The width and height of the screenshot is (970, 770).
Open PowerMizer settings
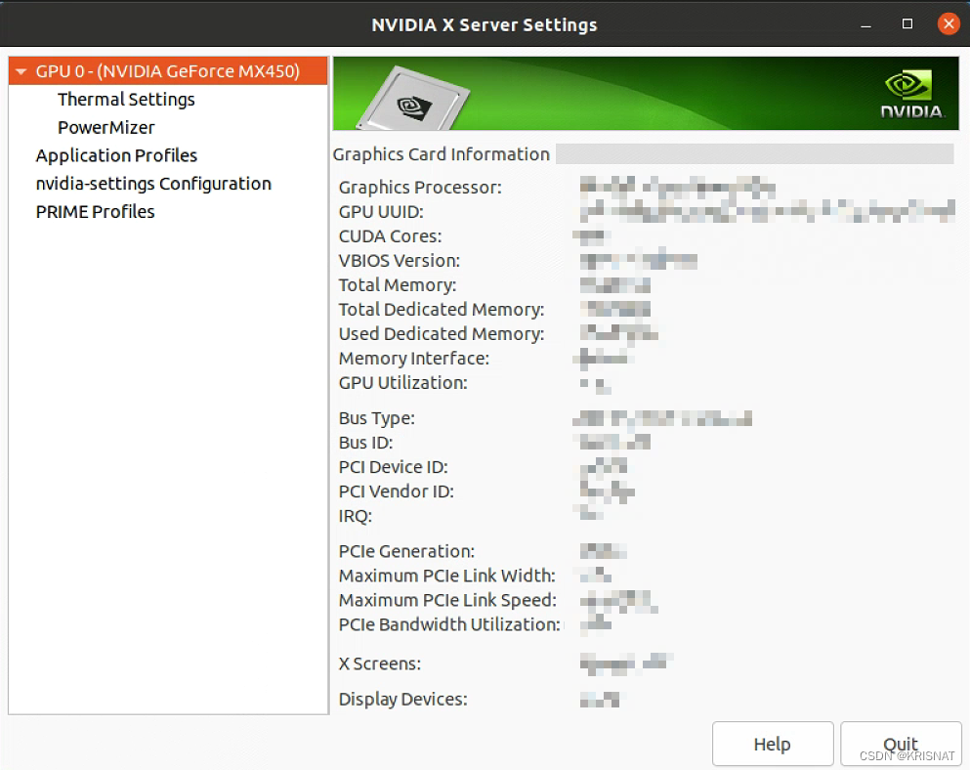tap(105, 127)
